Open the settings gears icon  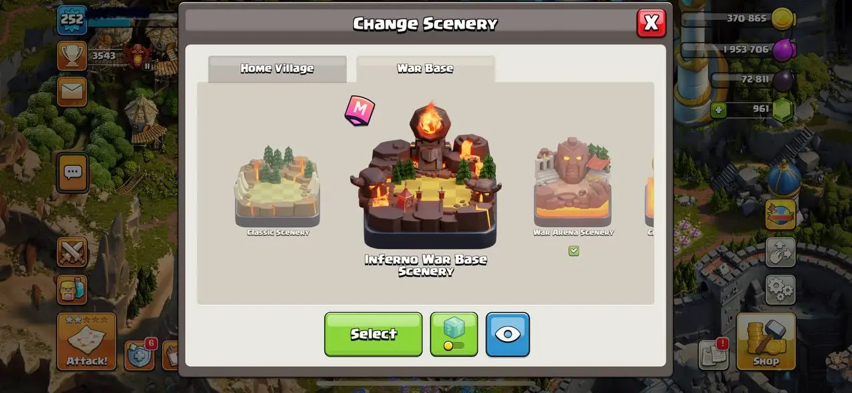pyautogui.click(x=780, y=289)
